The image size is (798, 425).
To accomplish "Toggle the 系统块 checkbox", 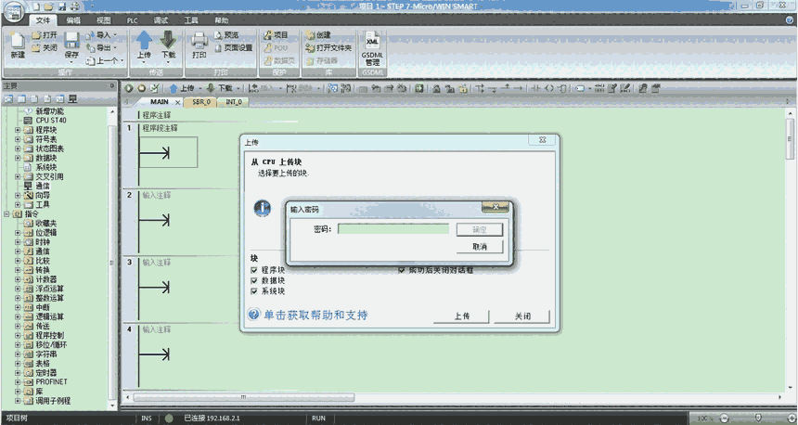I will point(254,290).
